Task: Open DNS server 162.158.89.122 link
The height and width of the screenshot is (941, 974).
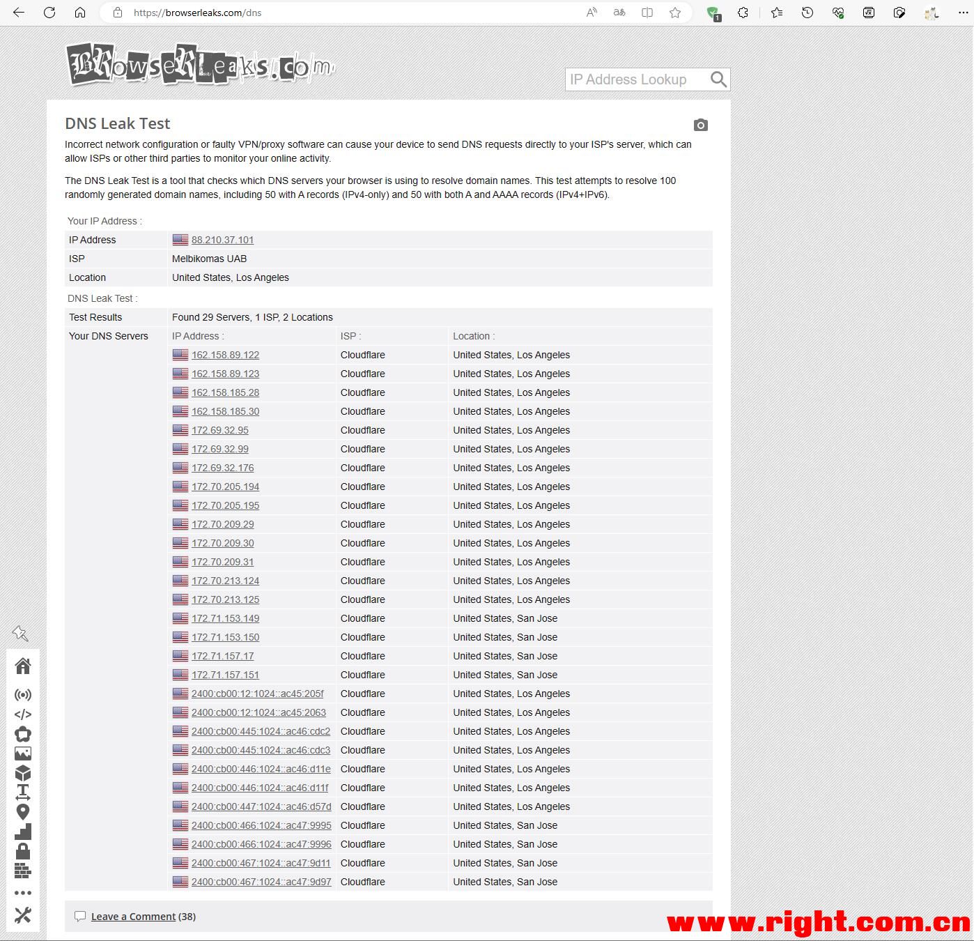Action: (x=225, y=355)
